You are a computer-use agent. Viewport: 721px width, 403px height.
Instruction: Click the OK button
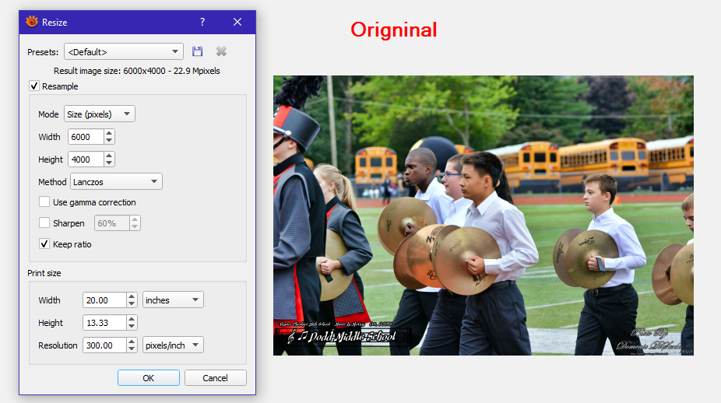149,378
